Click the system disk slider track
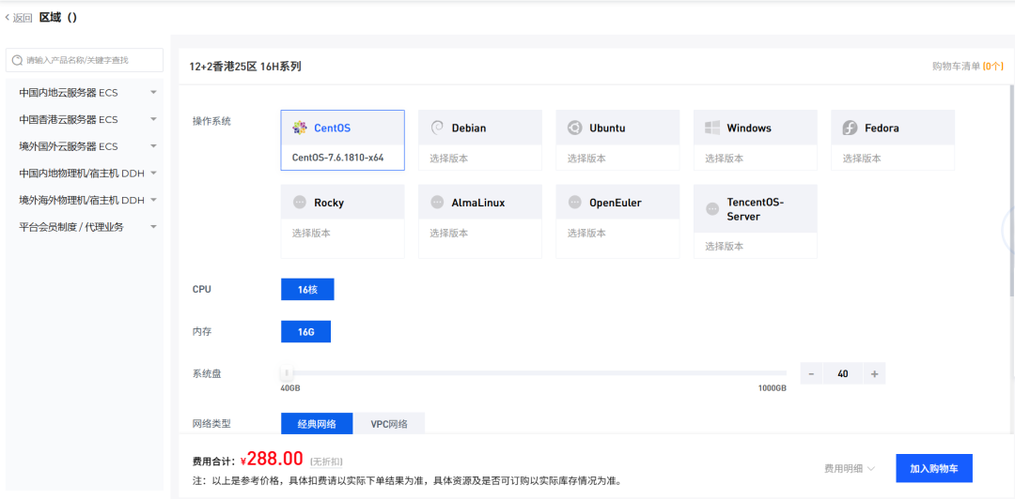 click(534, 373)
